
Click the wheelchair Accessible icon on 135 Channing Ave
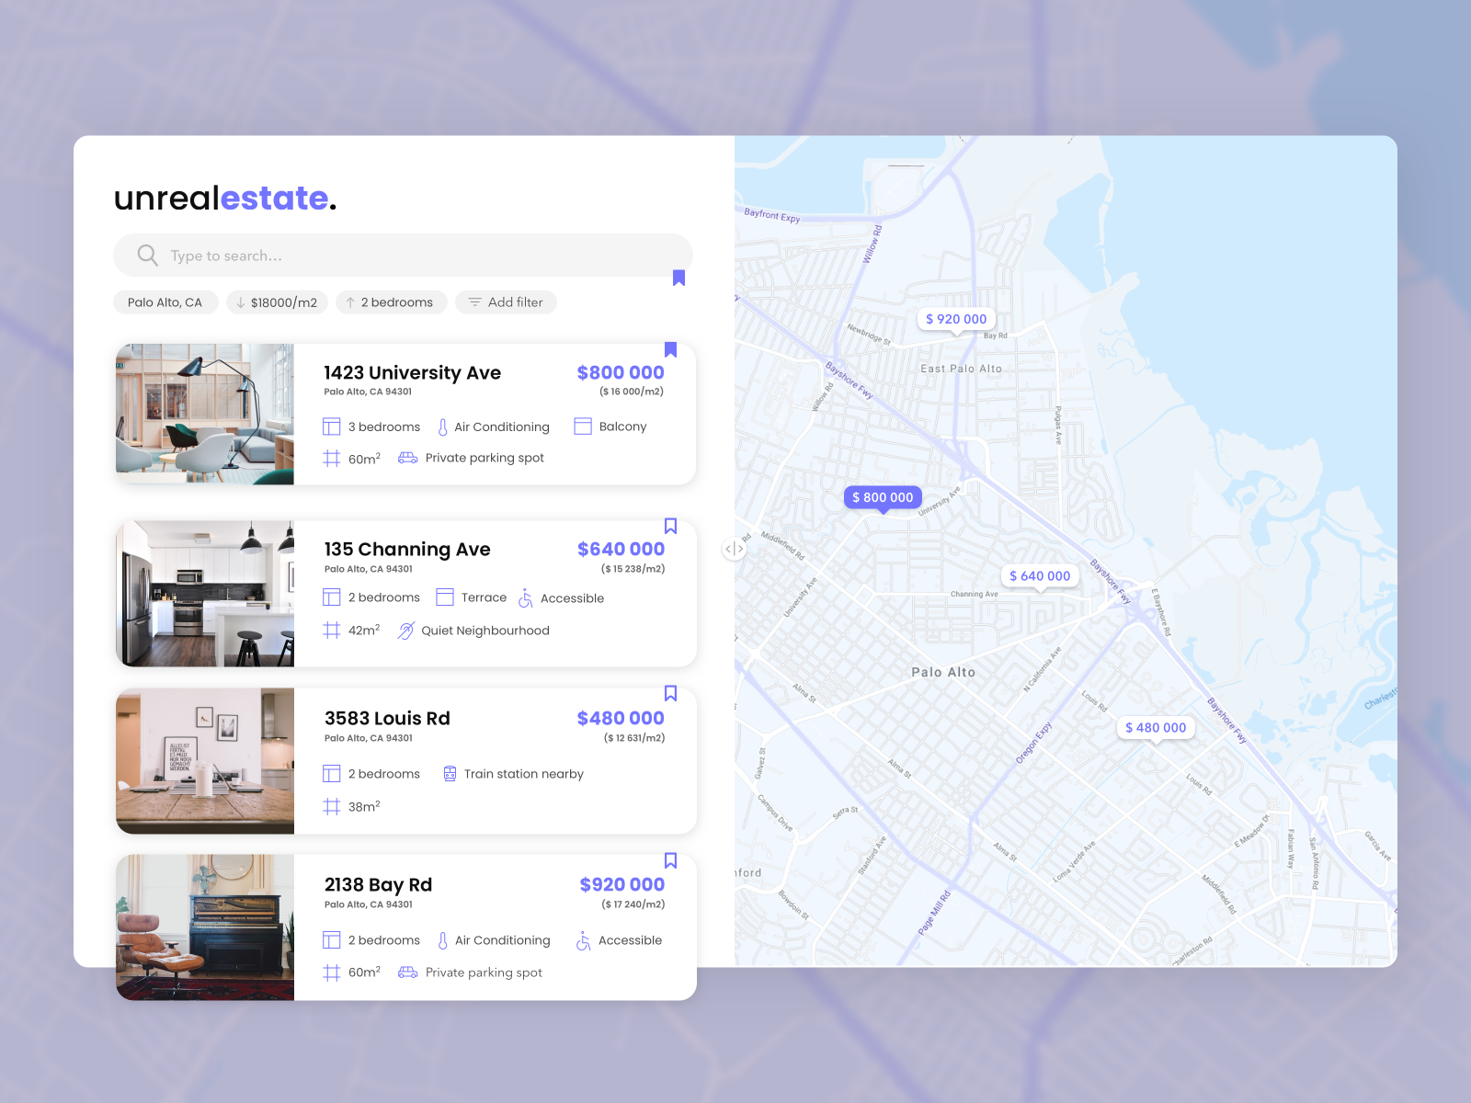point(526,598)
